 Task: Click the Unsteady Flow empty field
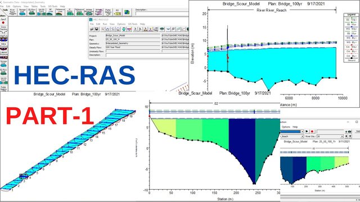[133, 51]
